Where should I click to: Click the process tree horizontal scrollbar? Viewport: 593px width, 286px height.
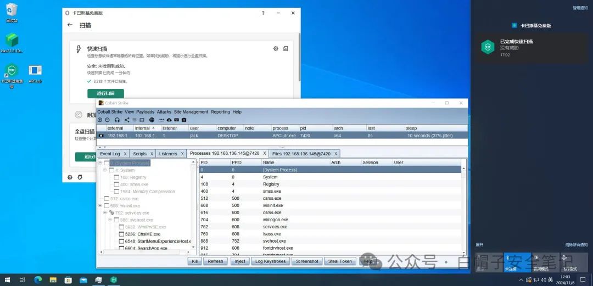coord(144,252)
